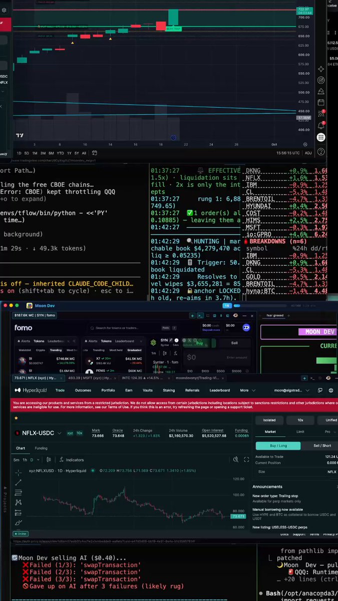Open the go-to-date calendar icon in TradingView
This screenshot has height=601, width=338.
(94, 153)
